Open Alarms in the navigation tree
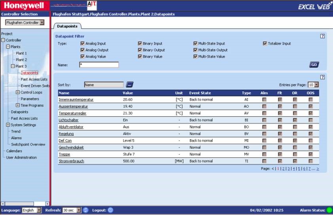This screenshot has height=215, width=333. tap(16, 138)
